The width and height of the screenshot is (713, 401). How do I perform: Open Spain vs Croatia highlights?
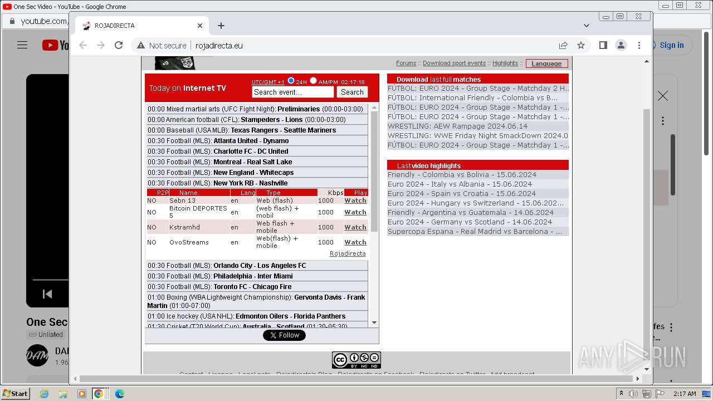[x=478, y=194]
